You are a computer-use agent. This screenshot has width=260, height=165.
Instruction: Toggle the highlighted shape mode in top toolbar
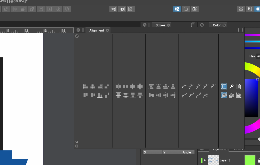pos(177,9)
